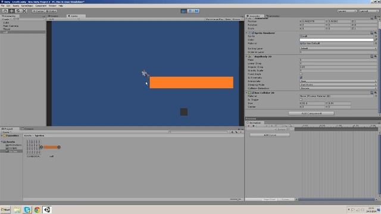Screen dimensions: 381x214
Task: Select the Move tool in the toolbar
Action: click(x=11, y=11)
